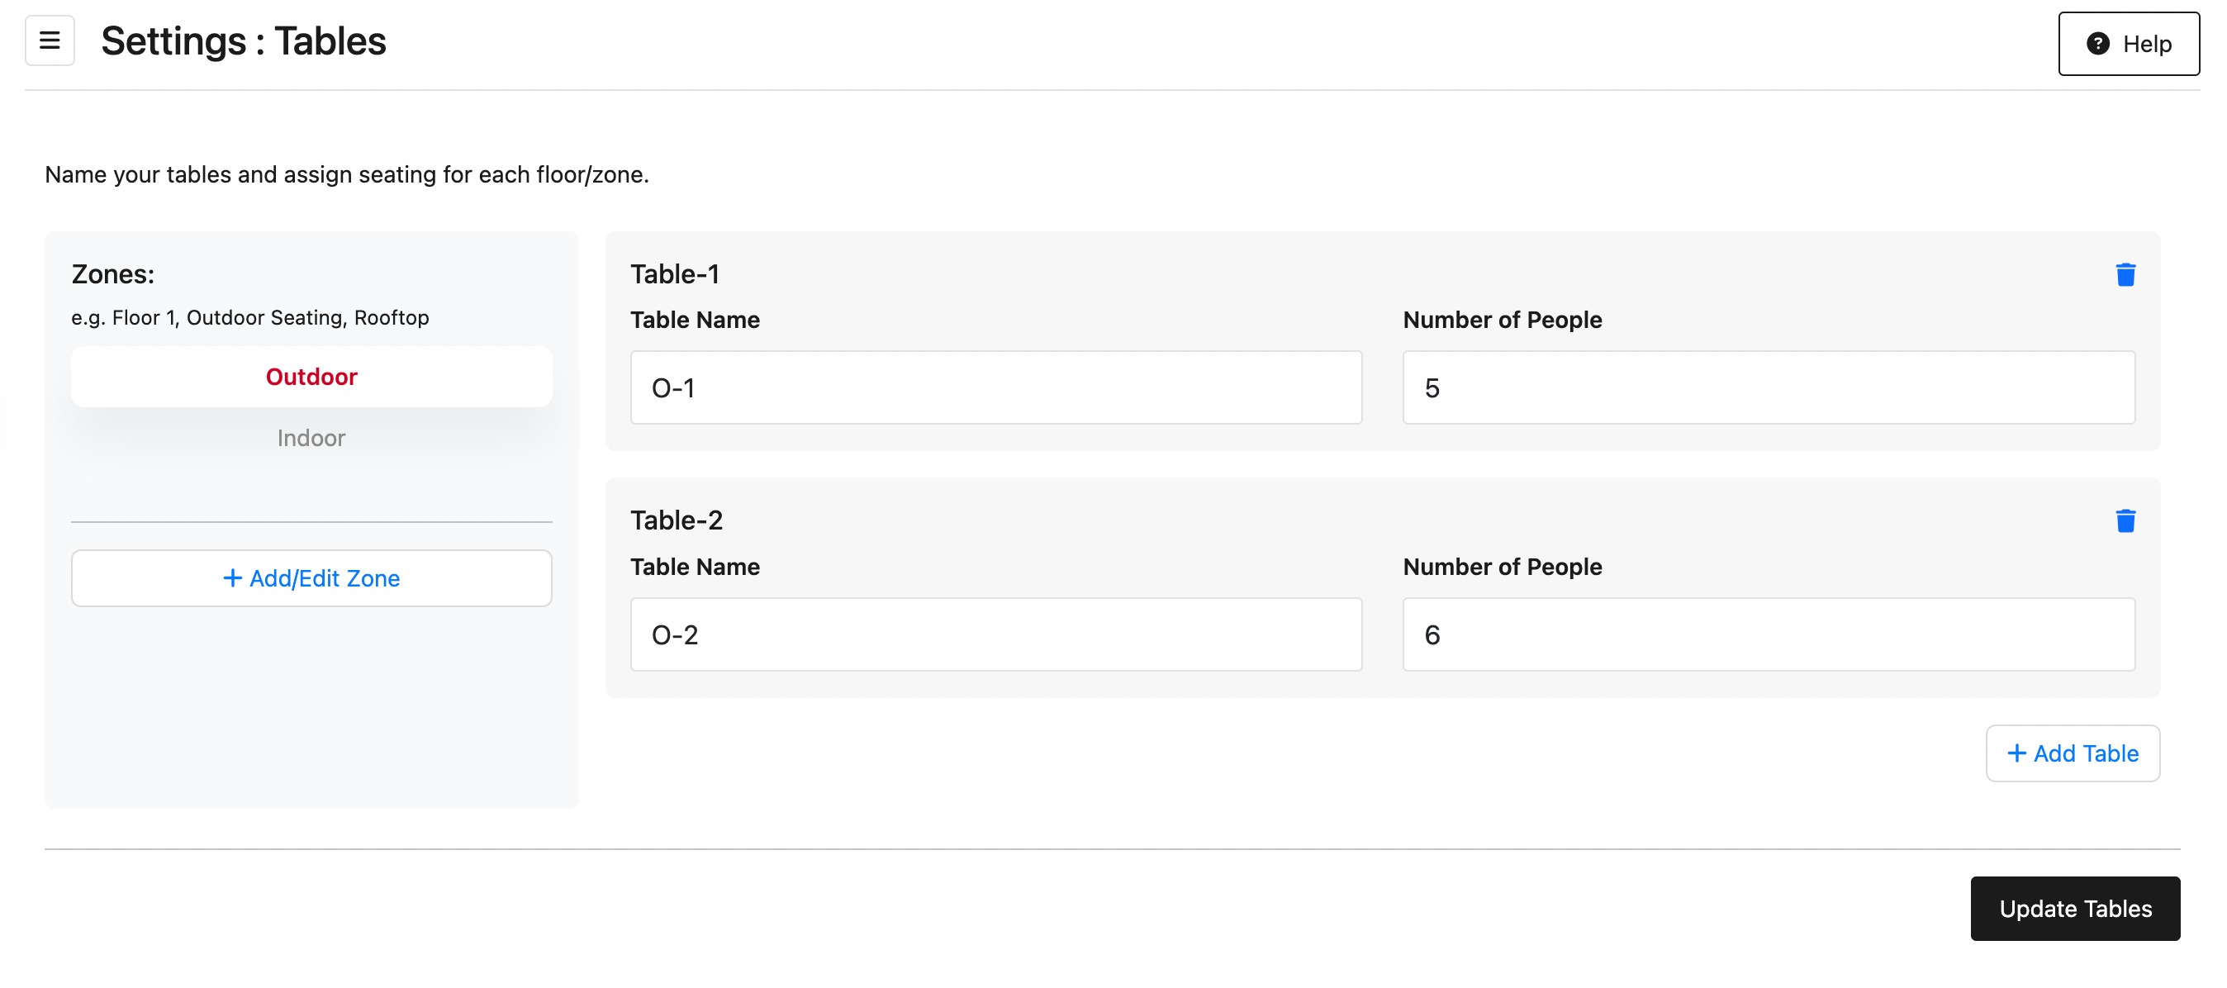Open Help from the Help label

pyautogui.click(x=2147, y=44)
